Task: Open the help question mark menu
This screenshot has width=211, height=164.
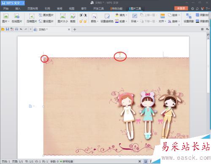Action: 207,8
